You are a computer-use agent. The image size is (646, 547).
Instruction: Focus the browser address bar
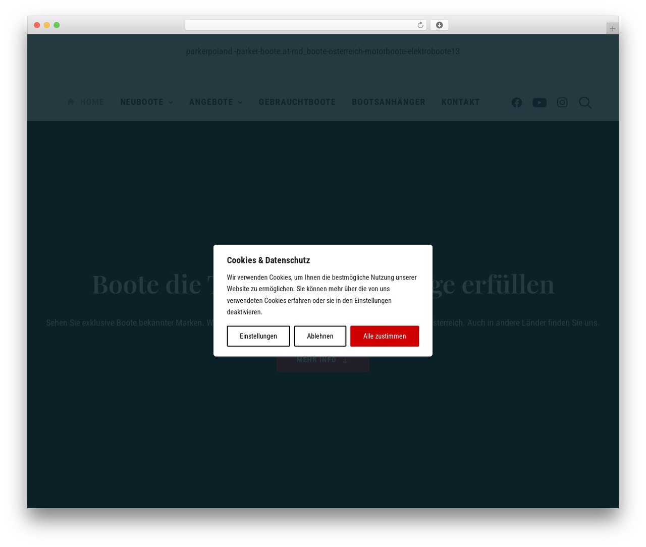coord(305,25)
